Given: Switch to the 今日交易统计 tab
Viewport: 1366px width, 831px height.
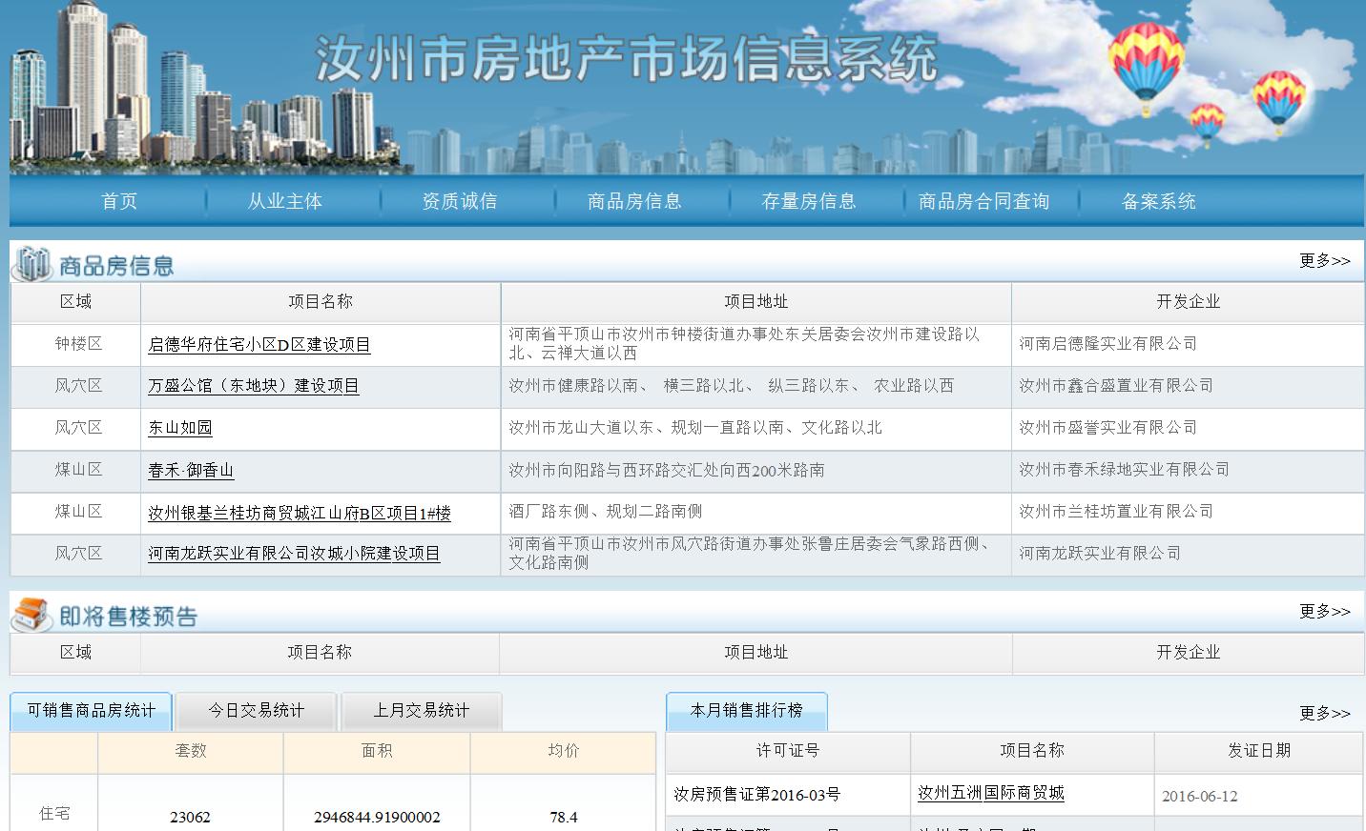Looking at the screenshot, I should (x=255, y=711).
